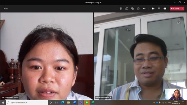Switch to Word in the taskbar

pyautogui.click(x=75, y=102)
